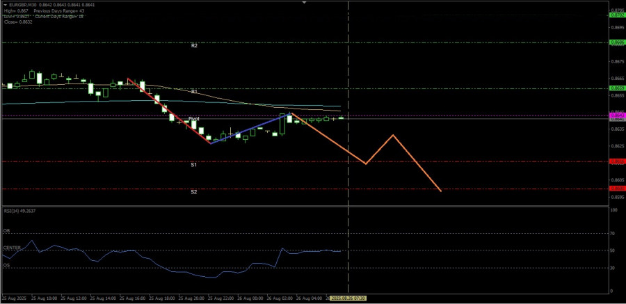Click the RSI scale value 70
The width and height of the screenshot is (626, 304).
613,233
